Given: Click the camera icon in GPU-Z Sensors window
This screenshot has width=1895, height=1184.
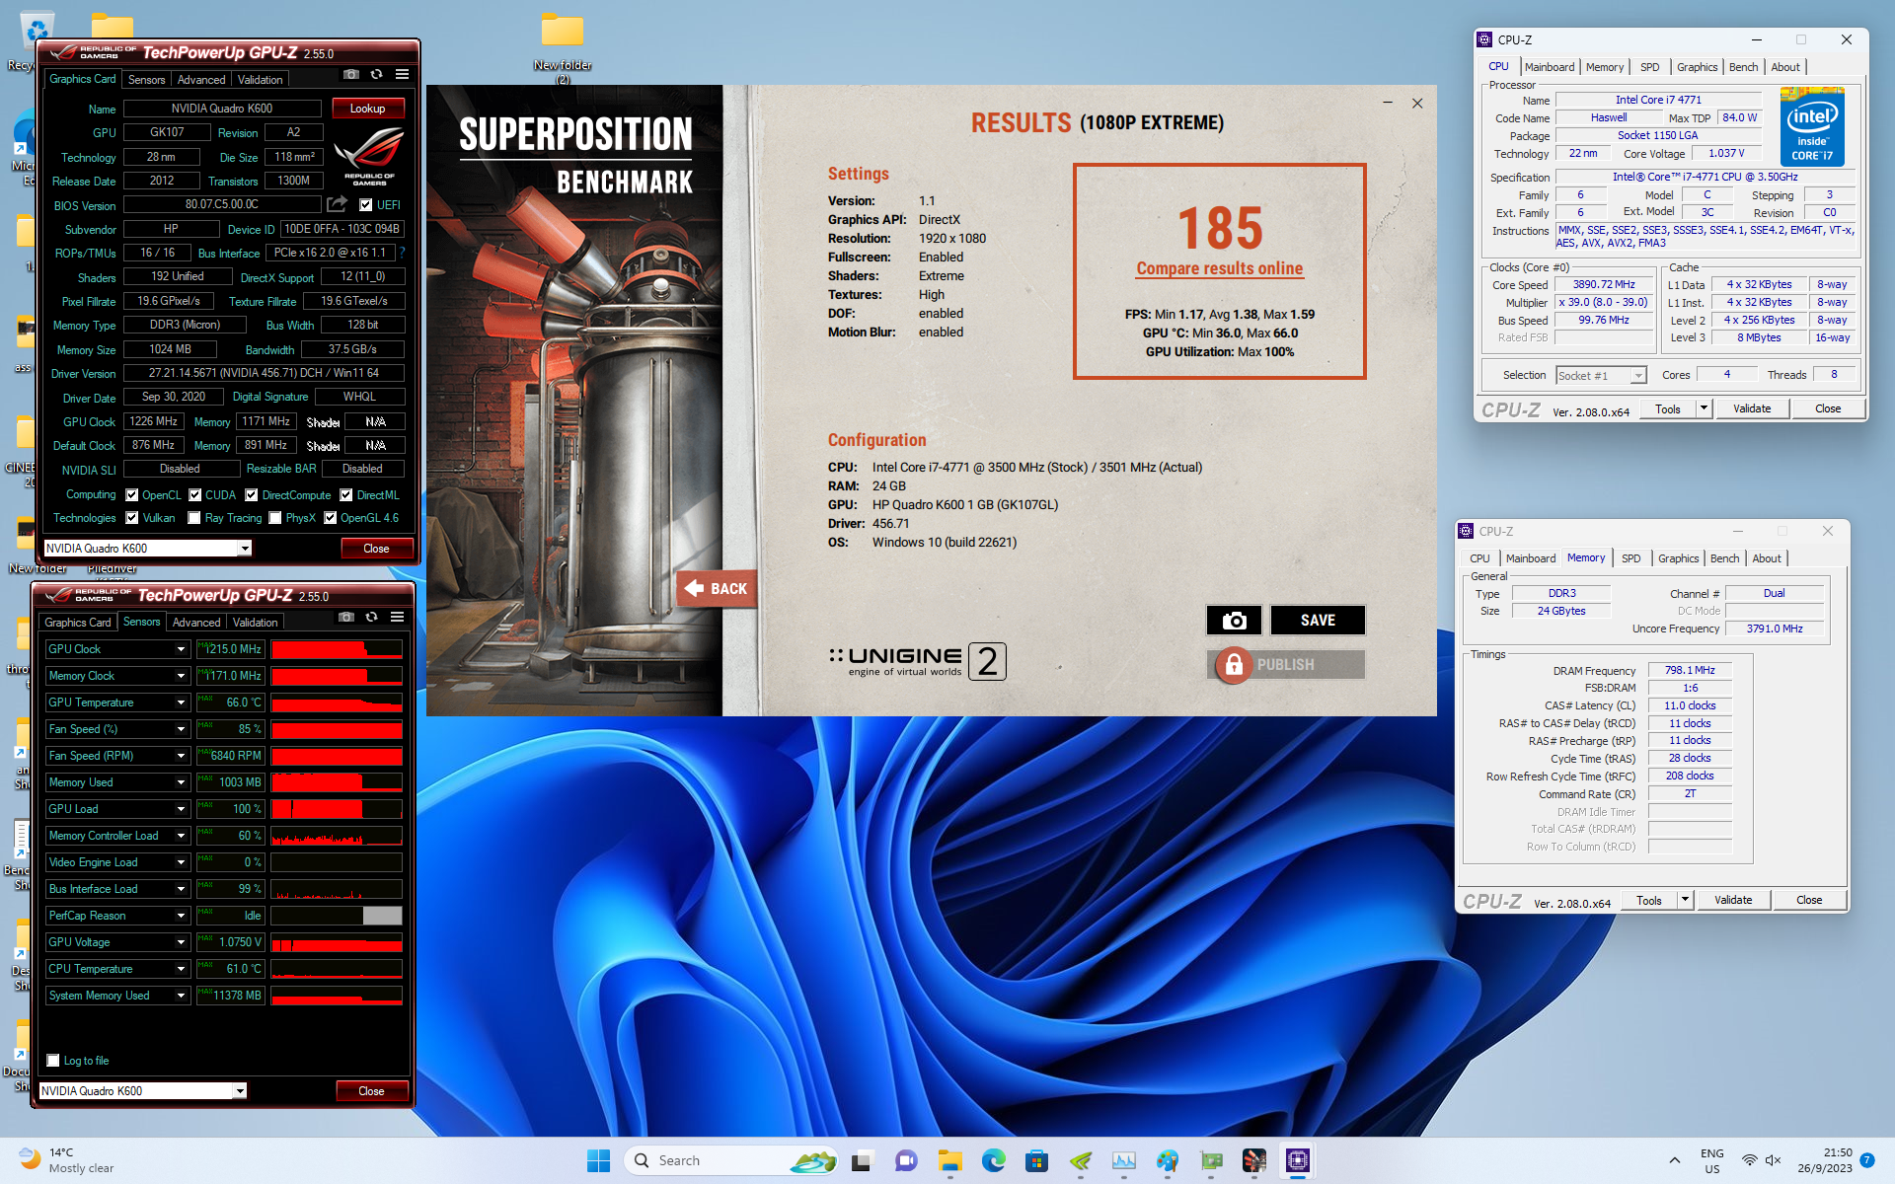Looking at the screenshot, I should click(x=345, y=618).
